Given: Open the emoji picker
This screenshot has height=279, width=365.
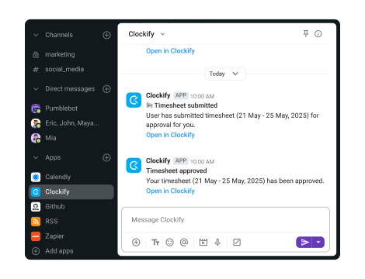Looking at the screenshot, I should pos(169,243).
